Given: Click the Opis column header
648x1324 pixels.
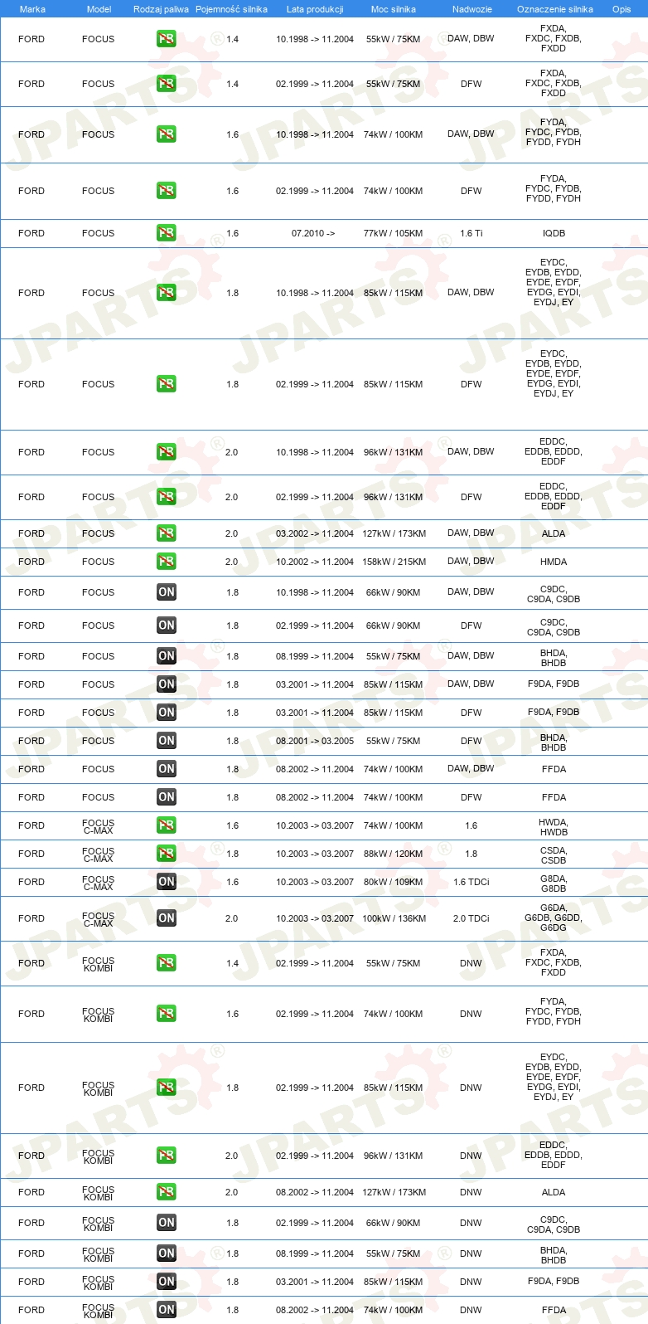Looking at the screenshot, I should tap(621, 9).
